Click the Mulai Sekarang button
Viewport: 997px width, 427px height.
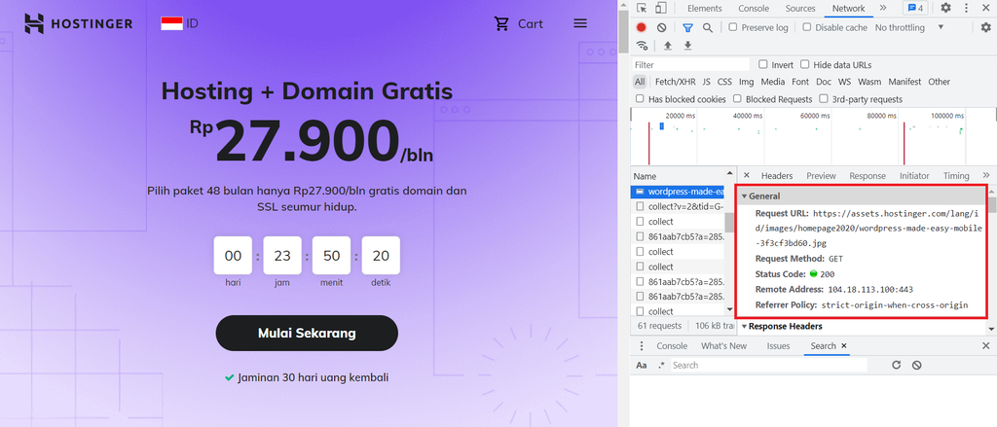click(x=307, y=333)
